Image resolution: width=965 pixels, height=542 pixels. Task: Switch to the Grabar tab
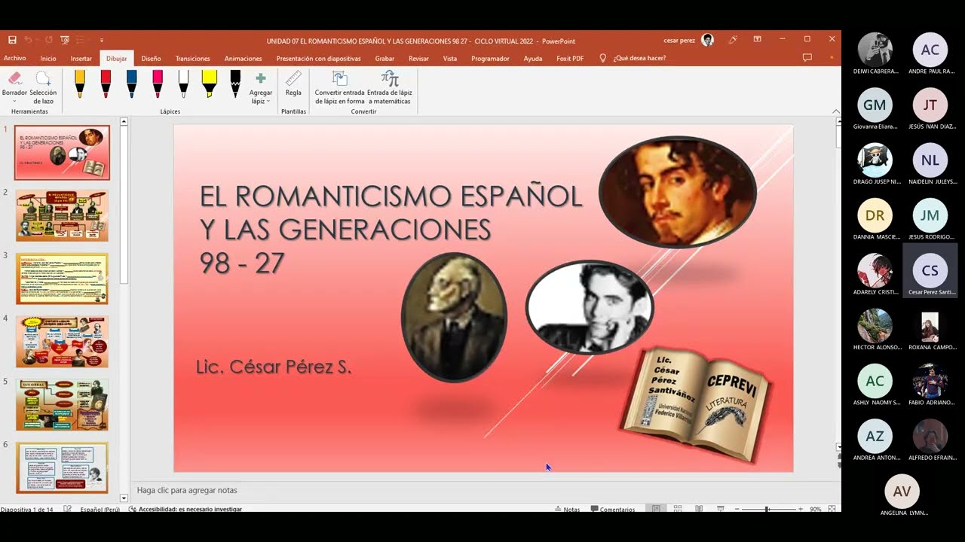pyautogui.click(x=384, y=58)
